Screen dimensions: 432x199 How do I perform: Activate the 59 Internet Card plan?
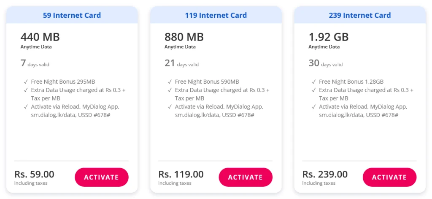[x=102, y=177]
